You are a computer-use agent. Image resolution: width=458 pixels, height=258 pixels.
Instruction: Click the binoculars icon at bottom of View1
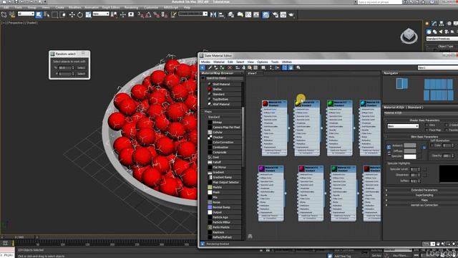click(x=250, y=236)
